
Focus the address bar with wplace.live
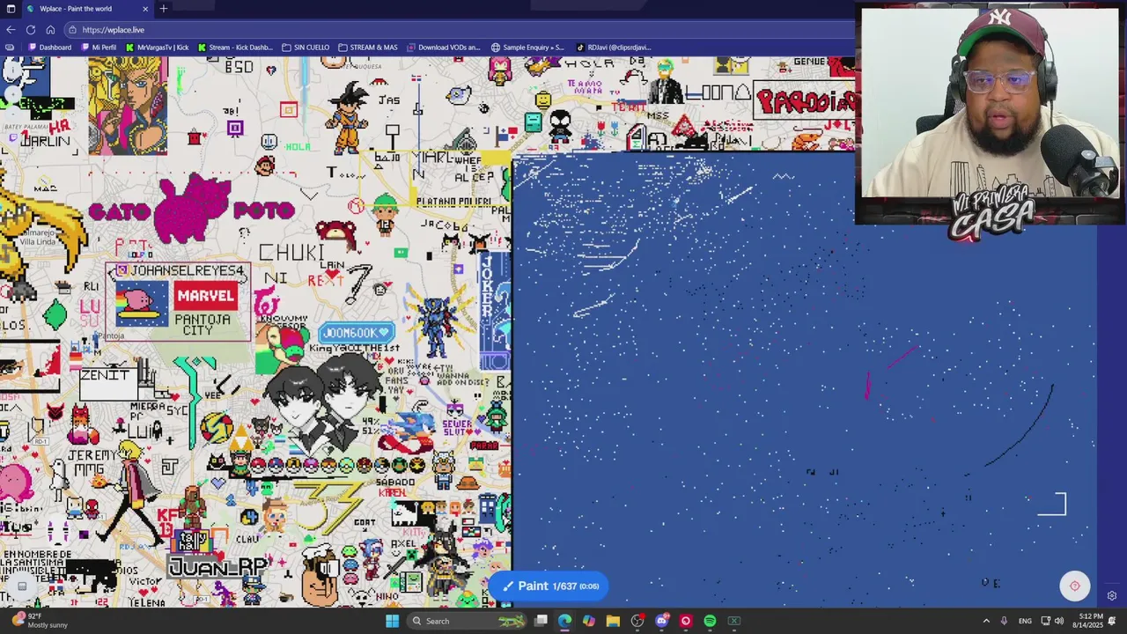(458, 30)
